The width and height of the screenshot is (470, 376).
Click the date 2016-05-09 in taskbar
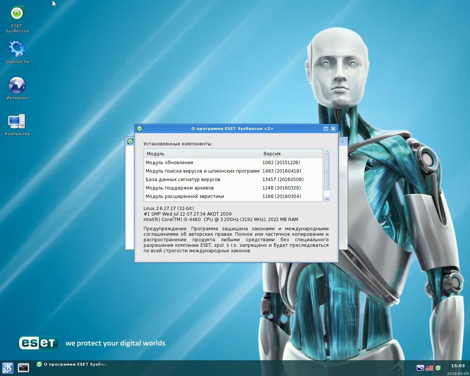[x=458, y=373]
